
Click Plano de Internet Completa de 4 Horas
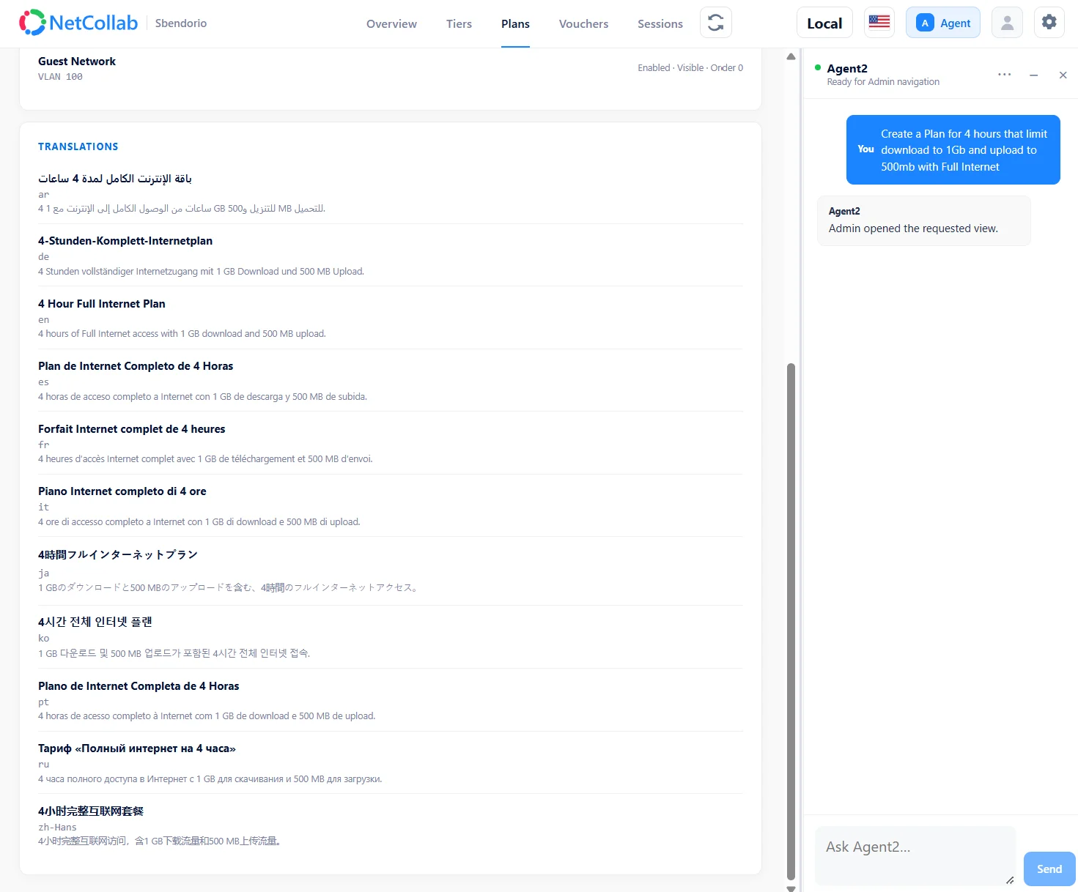coord(139,686)
